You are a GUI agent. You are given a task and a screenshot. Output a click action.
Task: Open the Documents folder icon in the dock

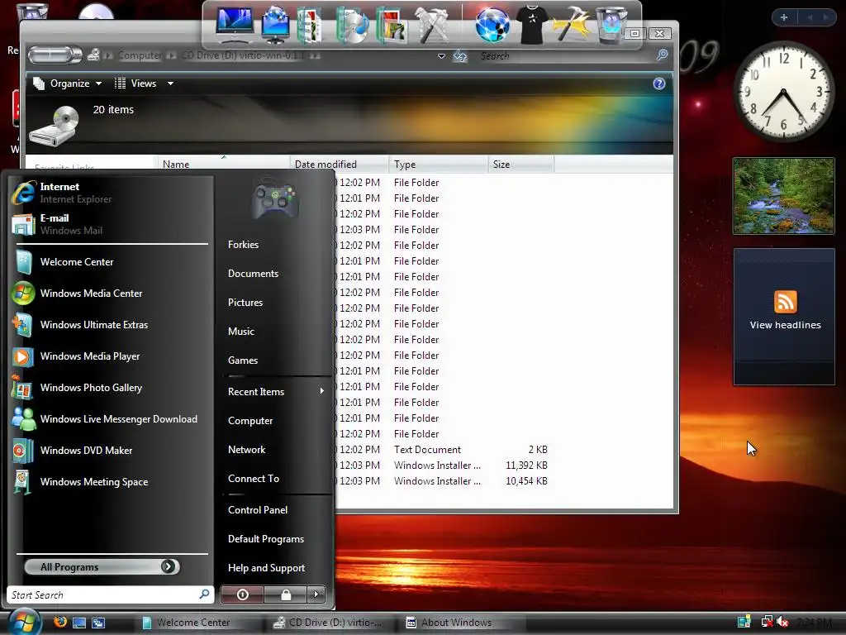coord(311,24)
